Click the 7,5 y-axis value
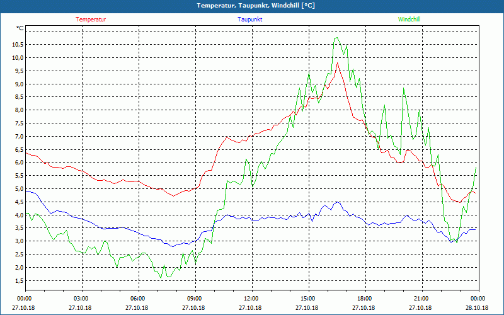 point(19,123)
